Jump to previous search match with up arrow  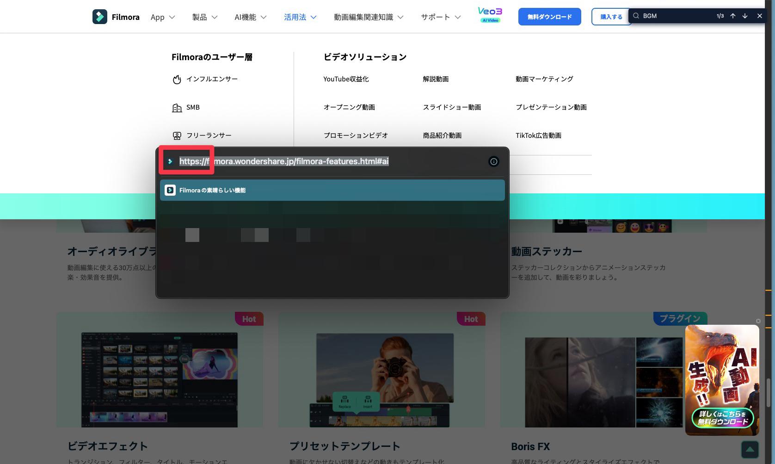coord(732,16)
